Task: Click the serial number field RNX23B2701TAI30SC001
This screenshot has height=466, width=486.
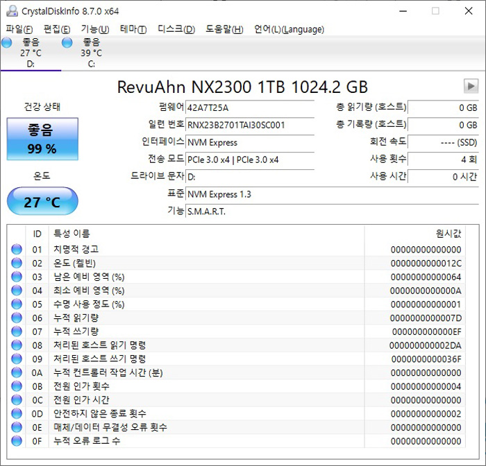Action: [x=250, y=125]
